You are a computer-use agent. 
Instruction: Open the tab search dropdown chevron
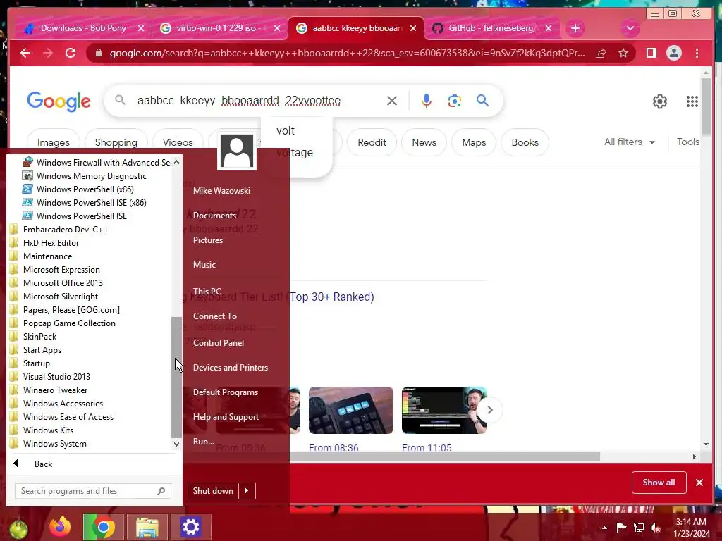630,28
